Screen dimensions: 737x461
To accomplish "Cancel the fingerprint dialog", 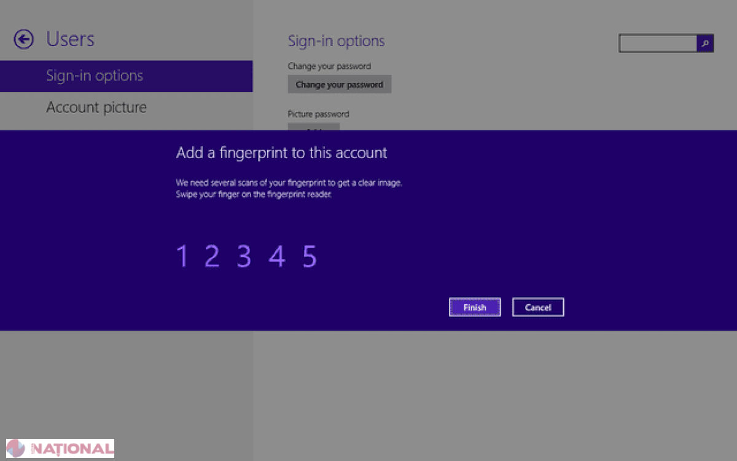I will pos(538,307).
